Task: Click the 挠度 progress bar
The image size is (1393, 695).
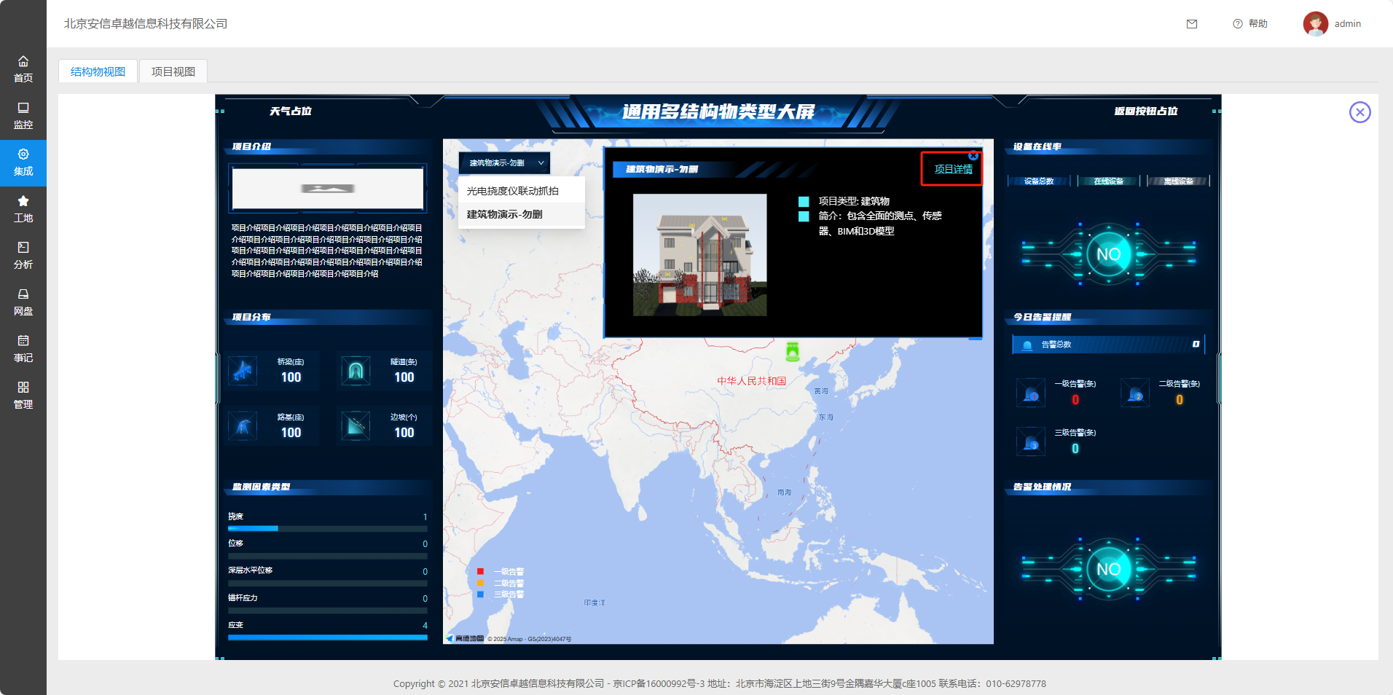Action: [x=327, y=528]
